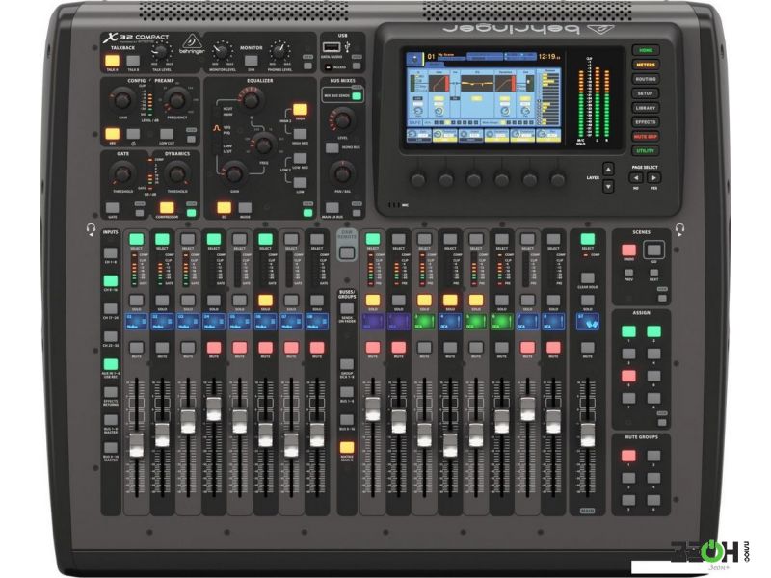Toggle the Mix Bus Sends button

click(357, 95)
